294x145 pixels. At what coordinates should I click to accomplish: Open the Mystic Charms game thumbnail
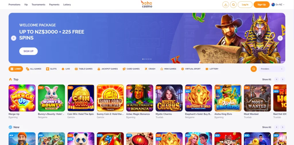coord(169,98)
